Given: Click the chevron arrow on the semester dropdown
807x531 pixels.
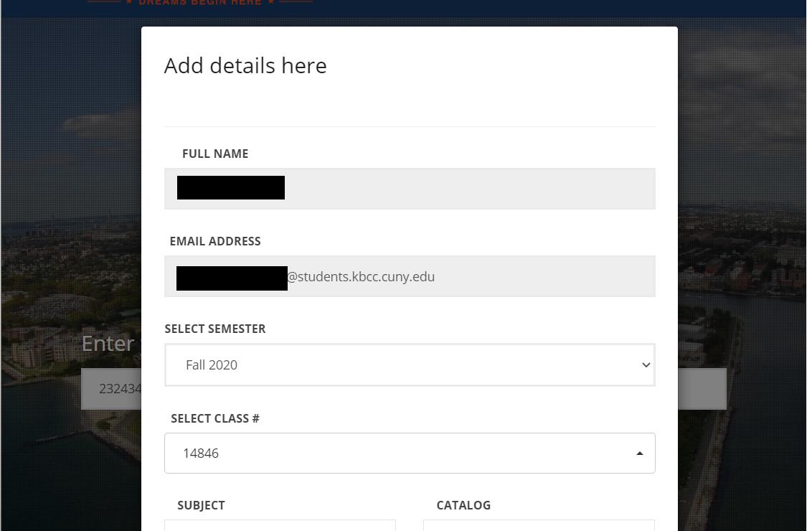Looking at the screenshot, I should coord(646,365).
